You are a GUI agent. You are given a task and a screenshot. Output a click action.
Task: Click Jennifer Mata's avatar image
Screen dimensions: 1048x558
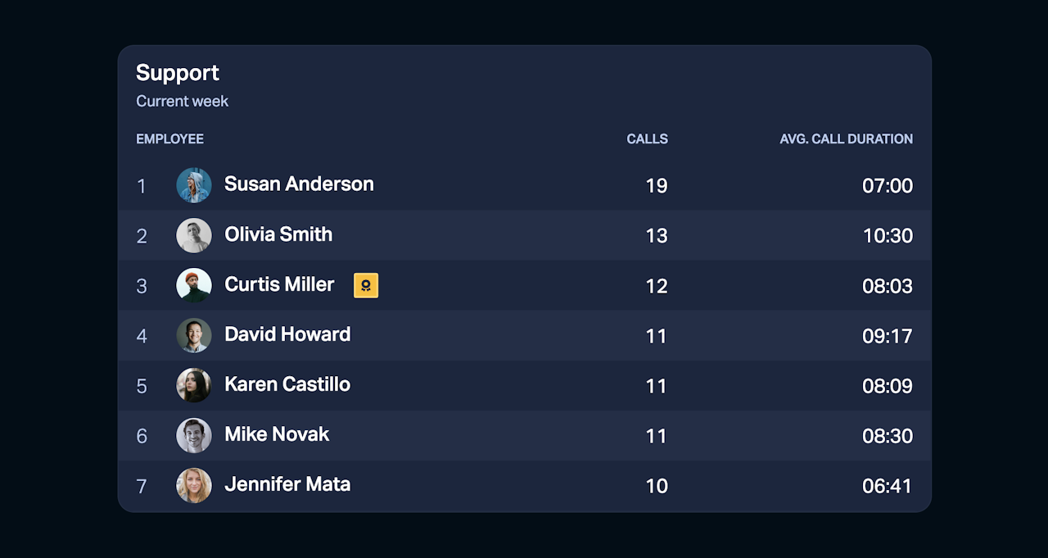click(x=194, y=485)
